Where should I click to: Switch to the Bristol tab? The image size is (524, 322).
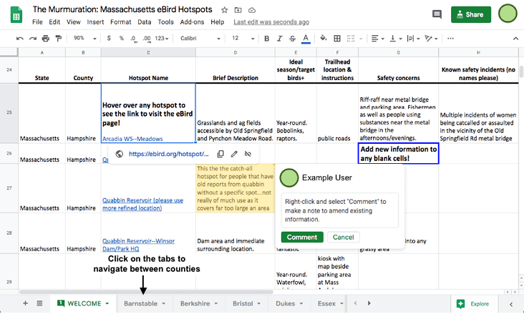click(x=247, y=303)
